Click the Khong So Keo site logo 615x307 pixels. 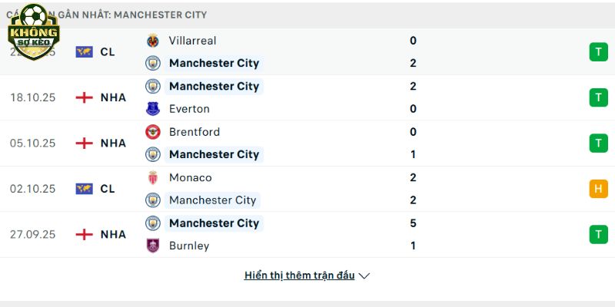pyautogui.click(x=33, y=32)
